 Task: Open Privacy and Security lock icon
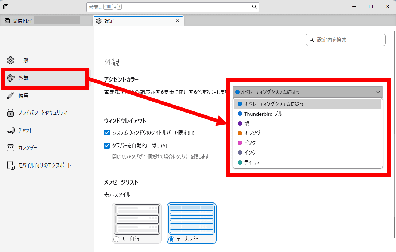point(11,113)
